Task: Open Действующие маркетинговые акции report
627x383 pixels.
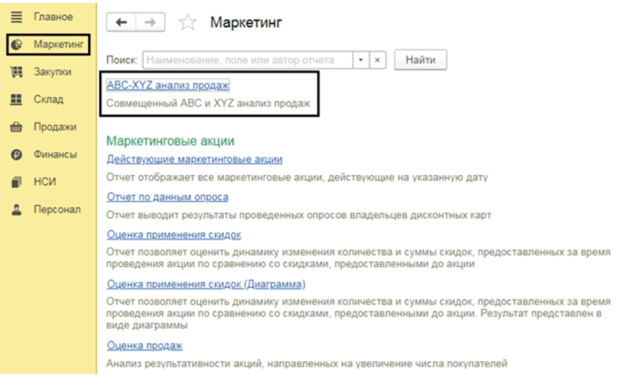Action: coord(195,159)
